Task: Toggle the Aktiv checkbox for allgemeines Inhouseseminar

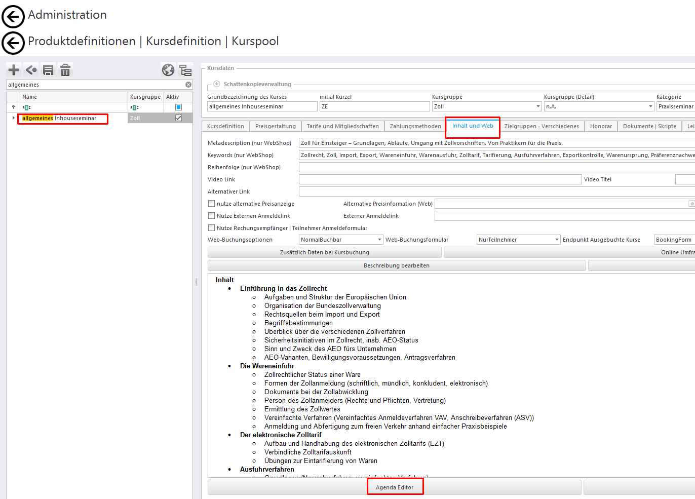Action: point(178,118)
